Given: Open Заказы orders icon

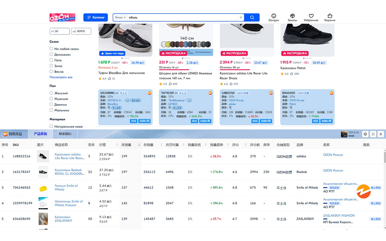Looking at the screenshot, I should pos(292,17).
